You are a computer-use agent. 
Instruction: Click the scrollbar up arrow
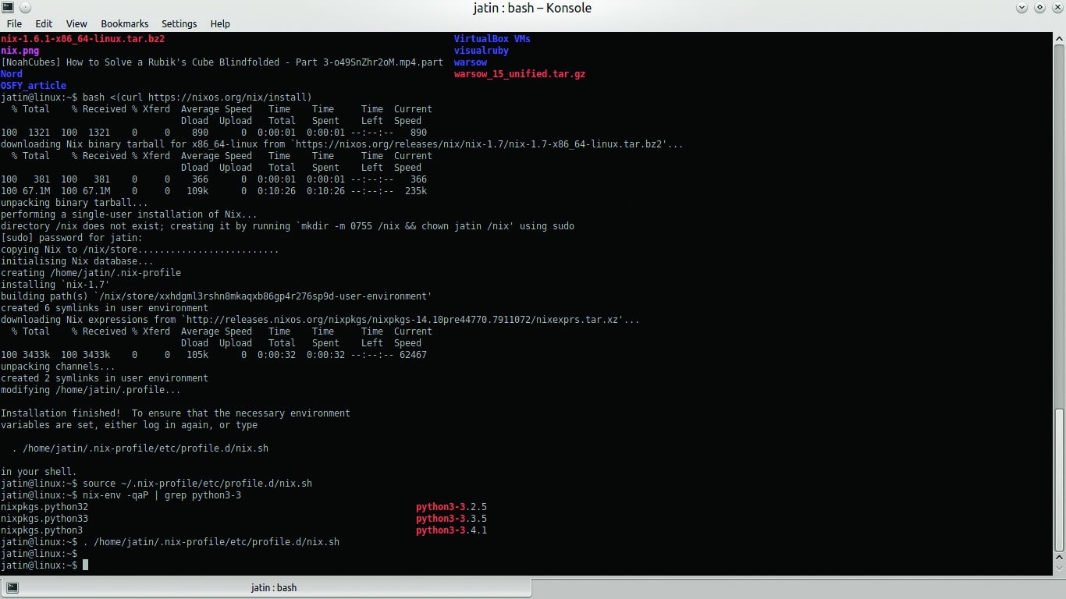1060,38
